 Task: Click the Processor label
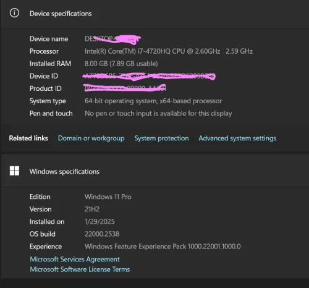pyautogui.click(x=44, y=51)
